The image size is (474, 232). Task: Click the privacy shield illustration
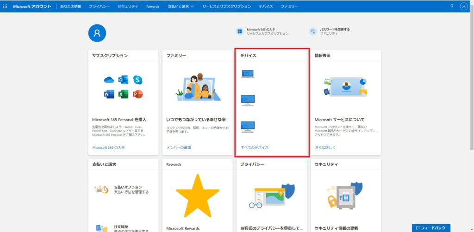pyautogui.click(x=272, y=196)
